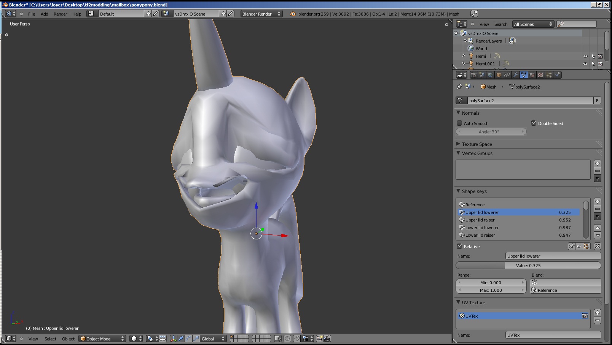The height and width of the screenshot is (345, 612).
Task: Open the Modifiers wrench properties tab
Action: tap(515, 75)
